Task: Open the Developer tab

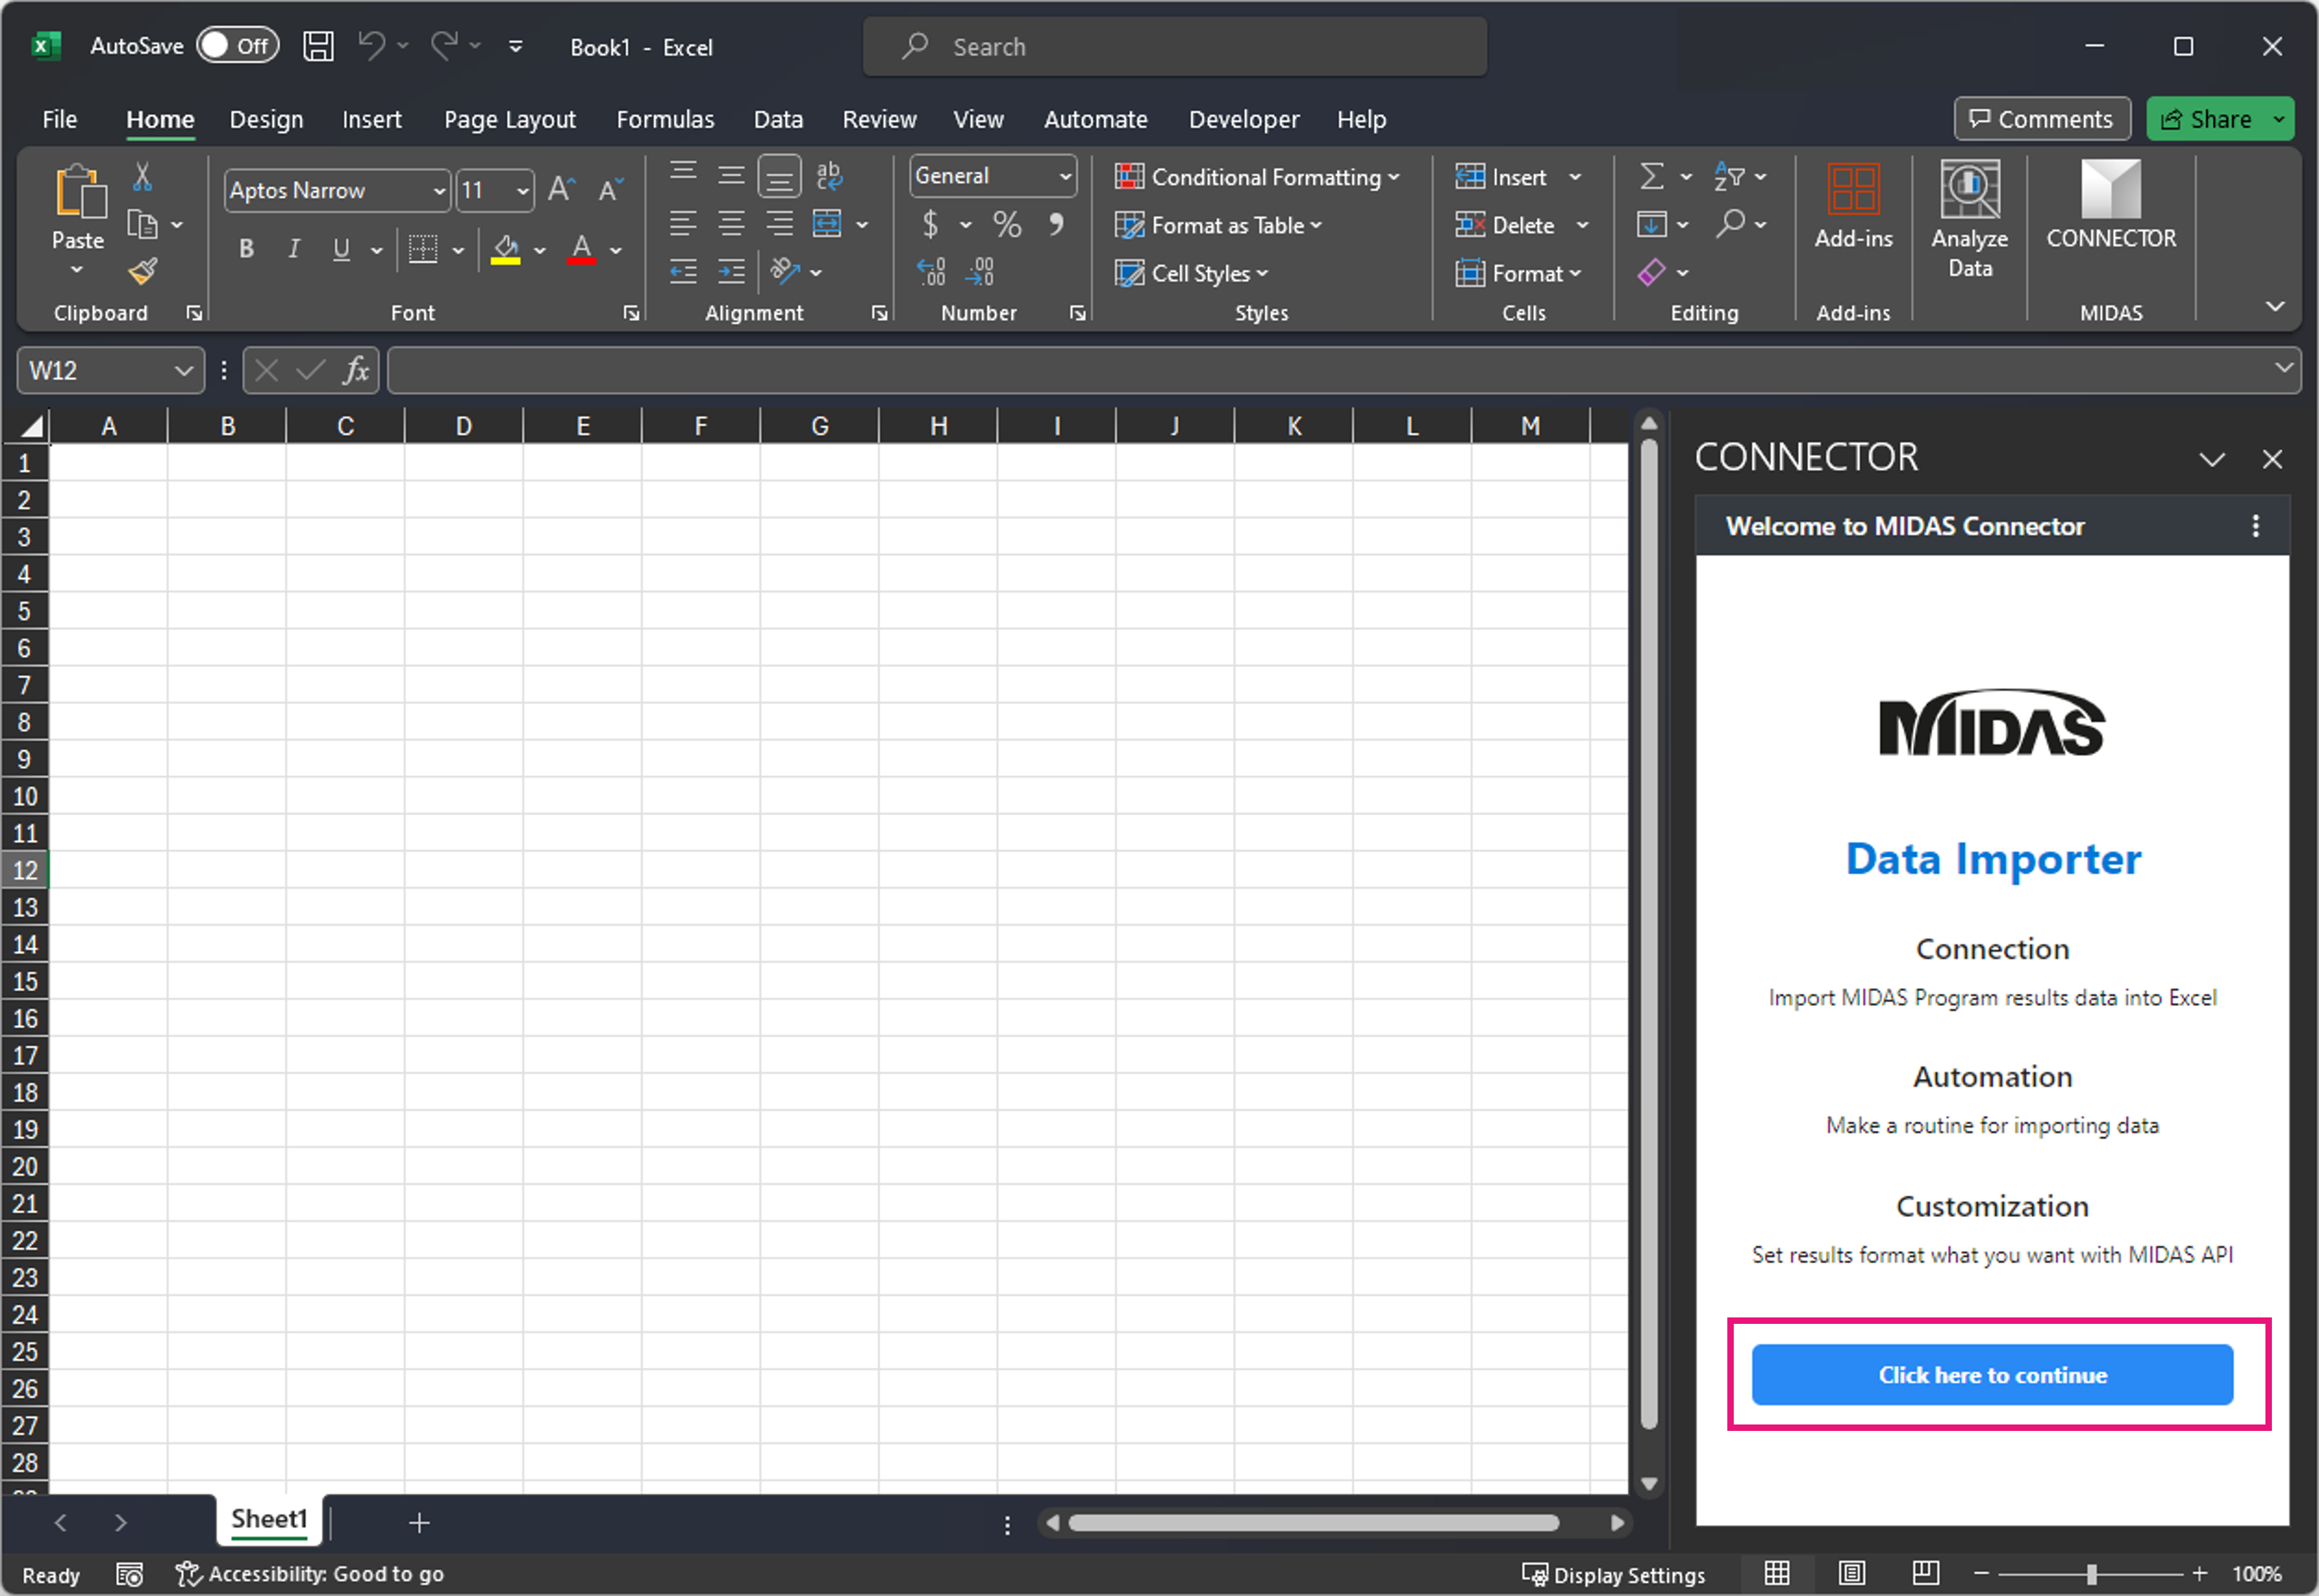Action: [1243, 119]
